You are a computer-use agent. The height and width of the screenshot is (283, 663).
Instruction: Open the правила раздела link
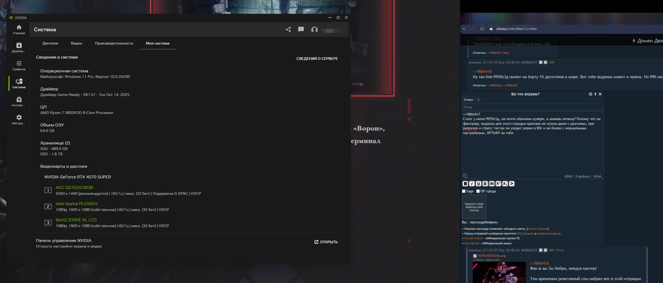coord(549,234)
